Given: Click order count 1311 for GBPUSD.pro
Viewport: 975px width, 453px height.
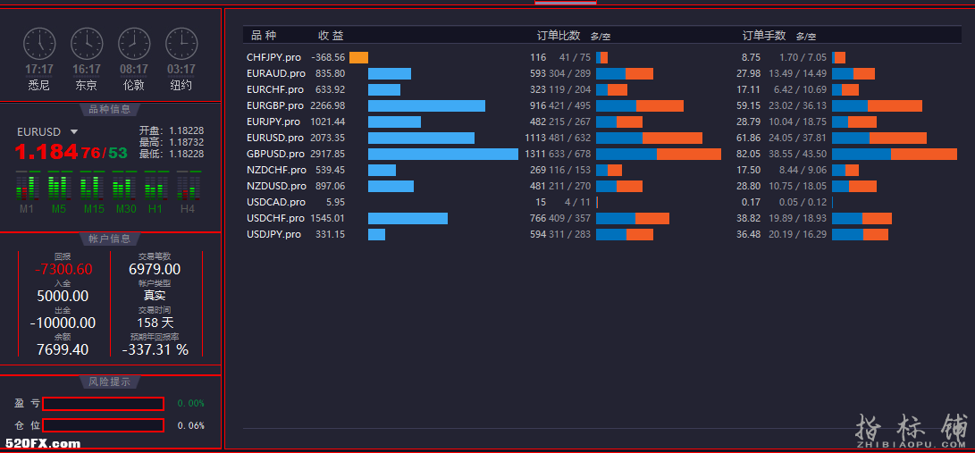Looking at the screenshot, I should 535,154.
